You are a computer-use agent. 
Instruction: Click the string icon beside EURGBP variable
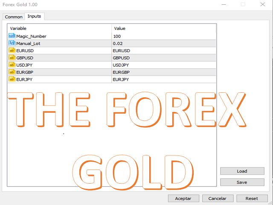pyautogui.click(x=12, y=72)
